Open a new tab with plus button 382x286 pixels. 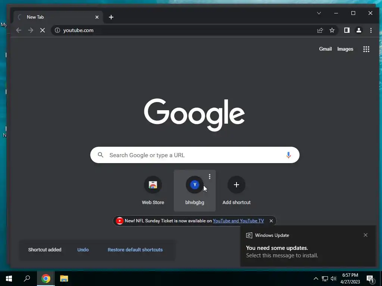point(111,17)
